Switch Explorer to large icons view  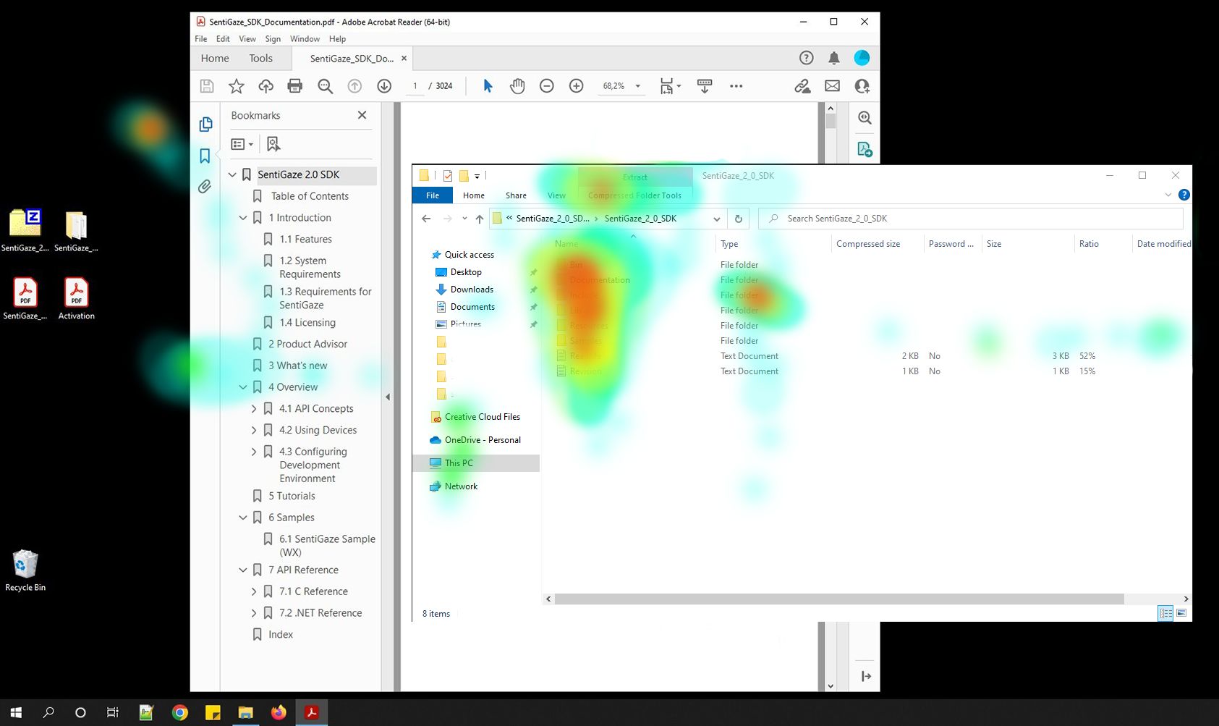click(x=1181, y=613)
